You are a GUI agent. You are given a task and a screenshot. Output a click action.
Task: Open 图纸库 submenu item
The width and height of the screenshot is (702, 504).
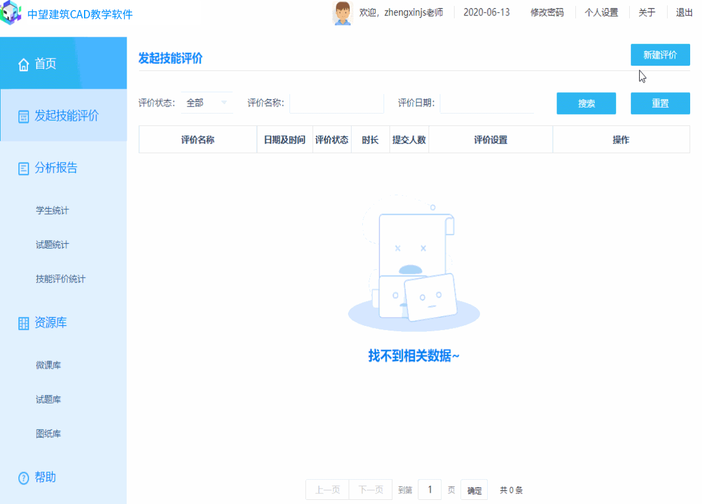tap(49, 433)
